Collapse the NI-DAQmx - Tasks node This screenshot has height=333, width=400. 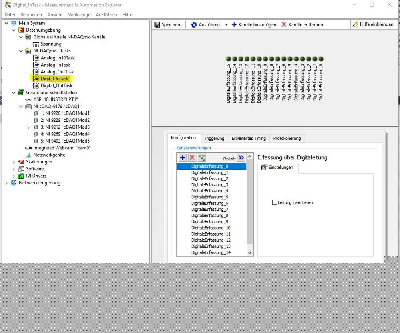[x=21, y=51]
